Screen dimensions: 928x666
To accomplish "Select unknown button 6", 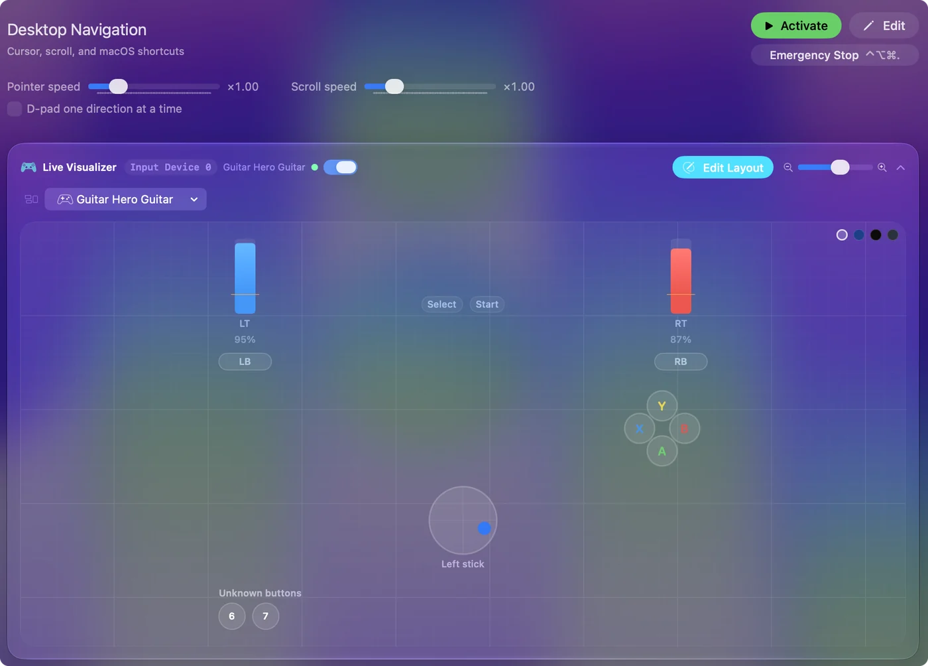I will pyautogui.click(x=232, y=616).
